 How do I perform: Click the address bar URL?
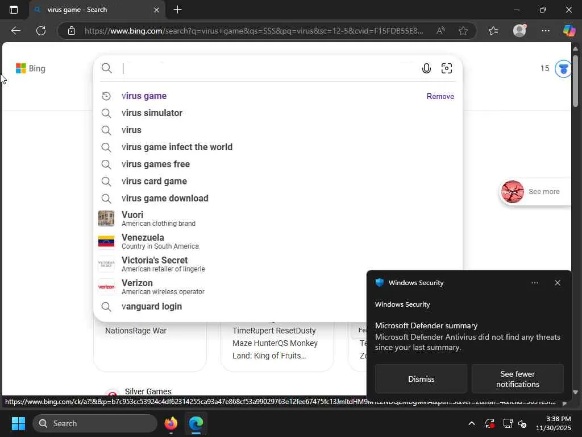coord(253,31)
